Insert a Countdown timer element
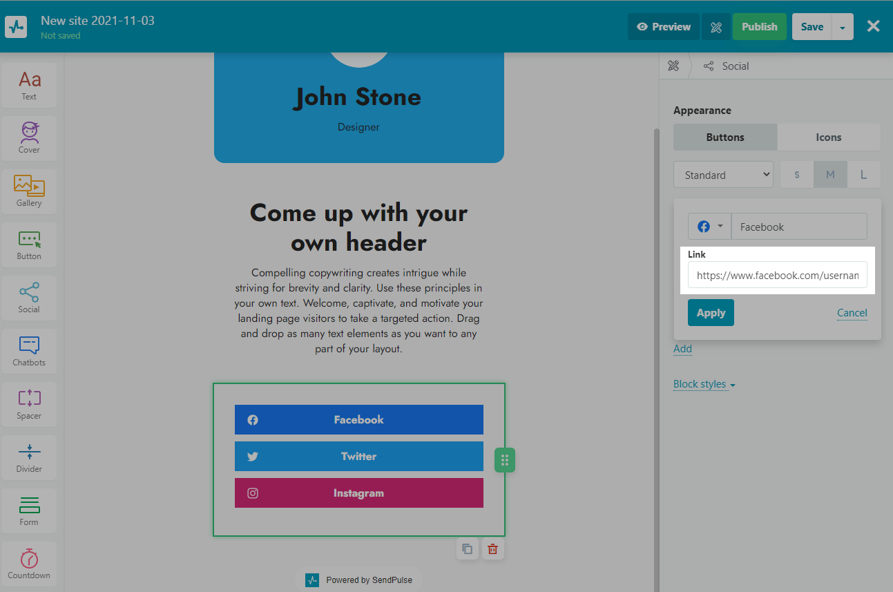This screenshot has width=893, height=592. coord(29,564)
